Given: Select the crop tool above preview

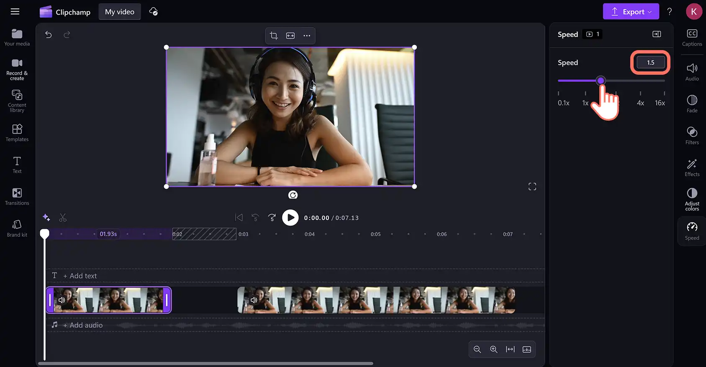Looking at the screenshot, I should coord(274,35).
